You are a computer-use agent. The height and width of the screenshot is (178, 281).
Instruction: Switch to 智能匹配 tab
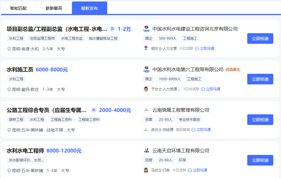tap(18, 8)
